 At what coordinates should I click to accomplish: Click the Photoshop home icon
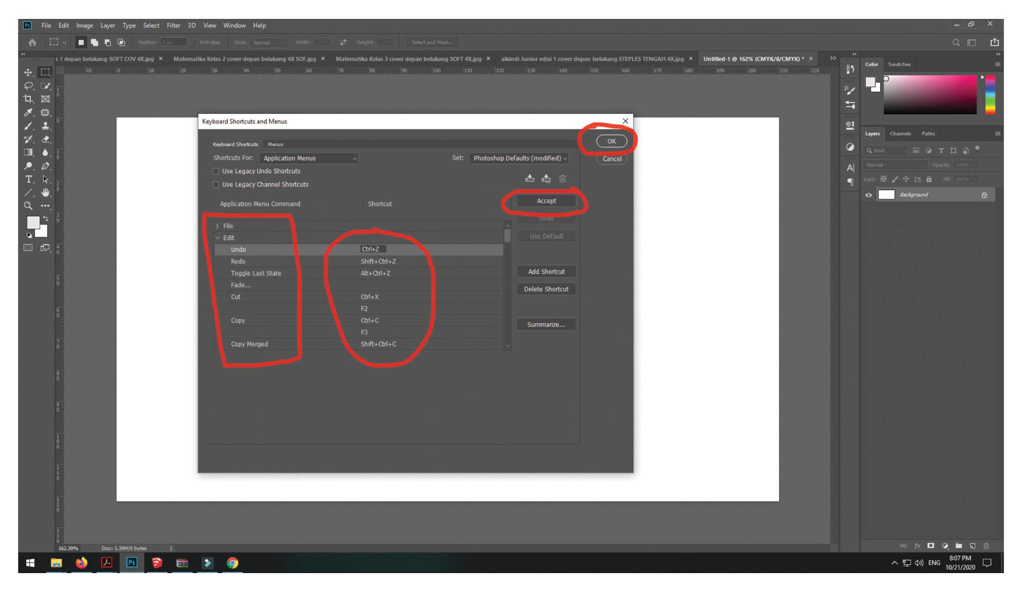pyautogui.click(x=32, y=42)
